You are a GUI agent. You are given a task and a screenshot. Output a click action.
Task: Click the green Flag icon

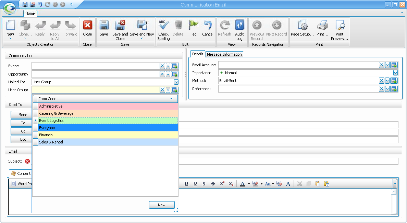pyautogui.click(x=193, y=25)
